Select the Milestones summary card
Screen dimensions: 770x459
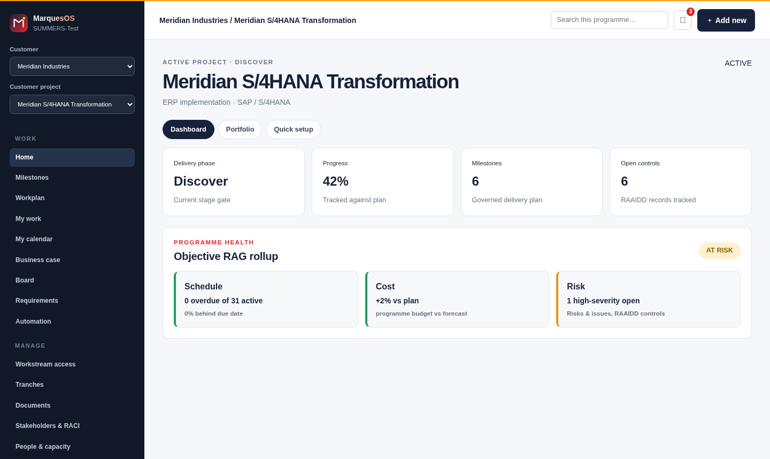[532, 182]
